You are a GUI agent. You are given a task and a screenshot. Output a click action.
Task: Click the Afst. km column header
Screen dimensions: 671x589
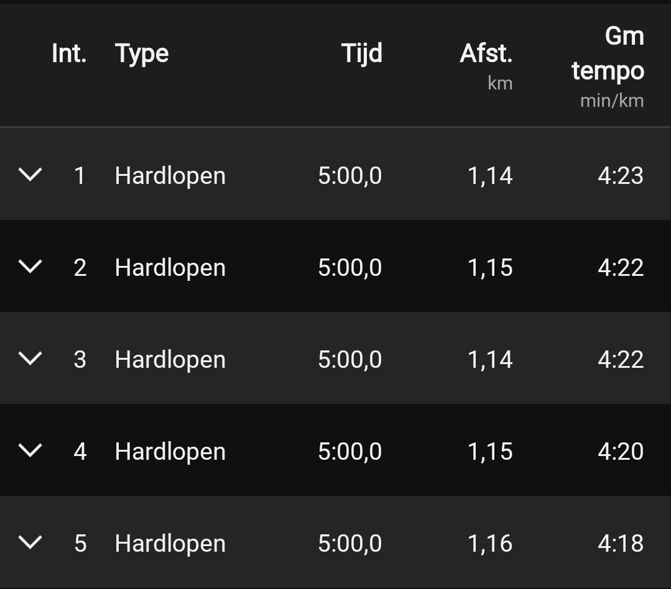click(x=486, y=62)
